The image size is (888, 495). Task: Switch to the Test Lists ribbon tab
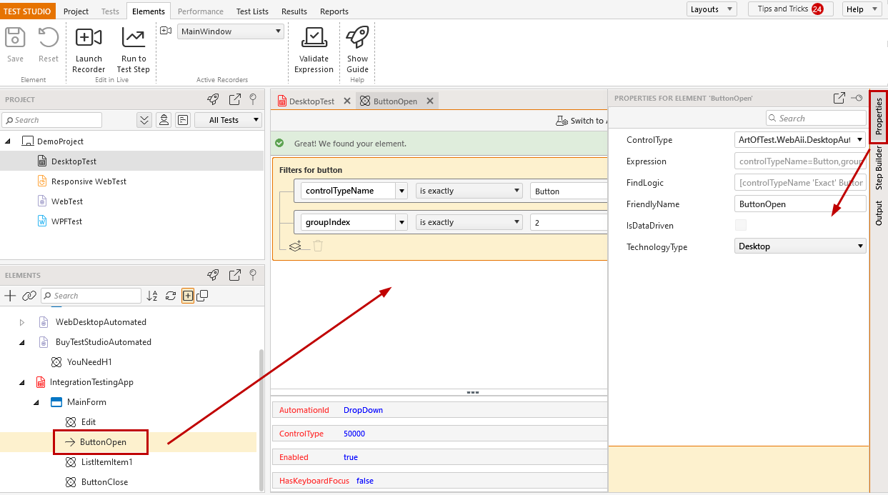pos(252,11)
